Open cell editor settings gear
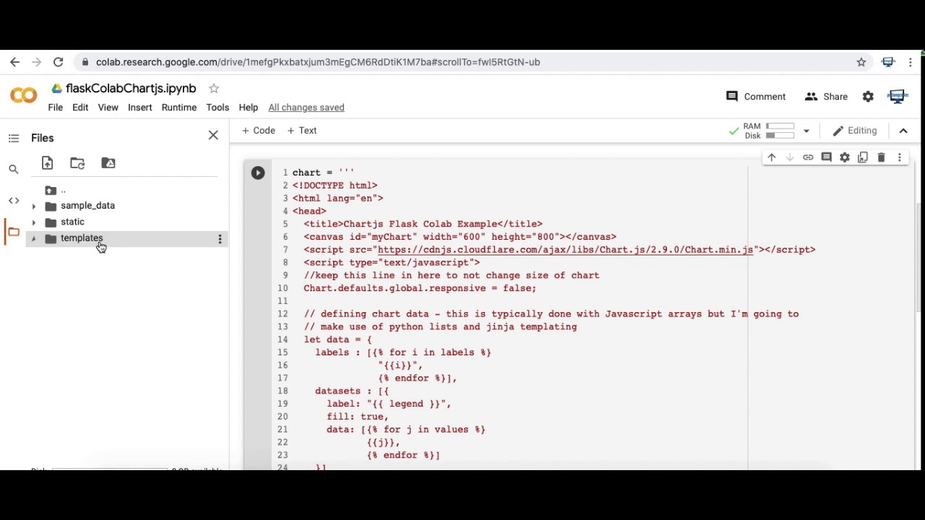 click(x=845, y=157)
